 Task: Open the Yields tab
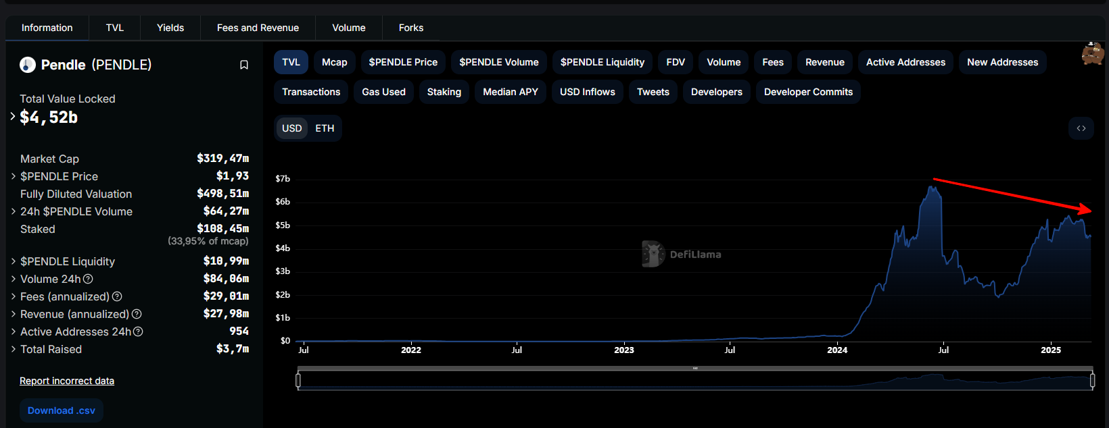tap(170, 28)
